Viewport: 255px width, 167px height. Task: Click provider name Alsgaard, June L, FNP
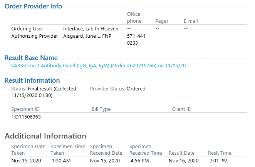point(87,36)
